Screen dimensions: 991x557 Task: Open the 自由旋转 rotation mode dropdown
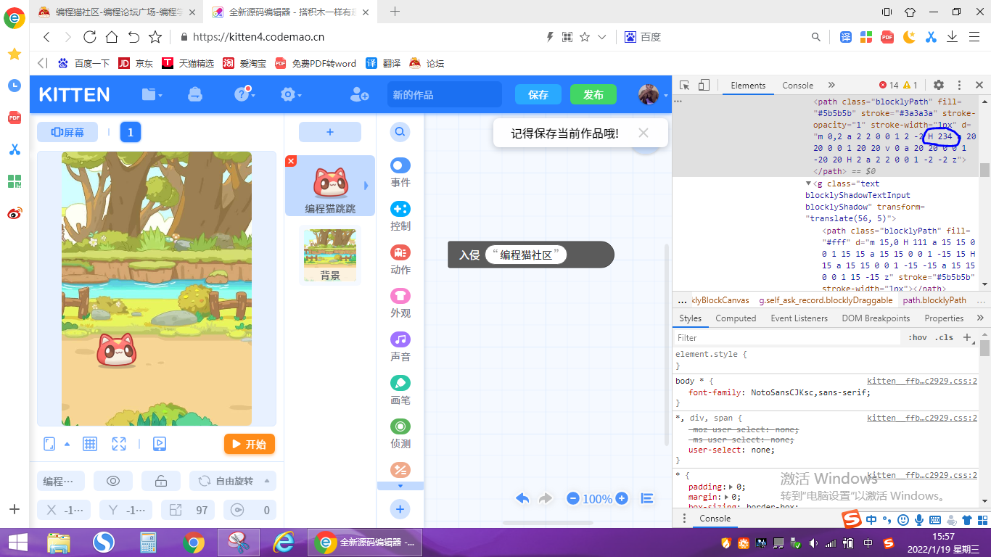233,481
